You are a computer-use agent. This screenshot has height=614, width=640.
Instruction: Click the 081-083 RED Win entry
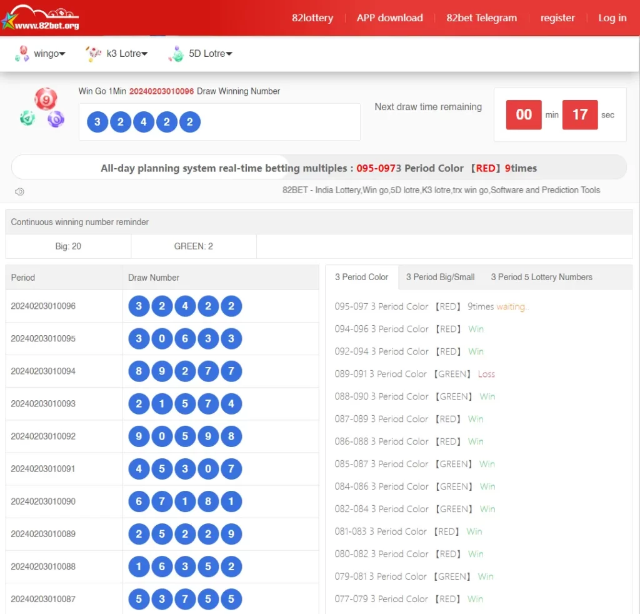[408, 531]
